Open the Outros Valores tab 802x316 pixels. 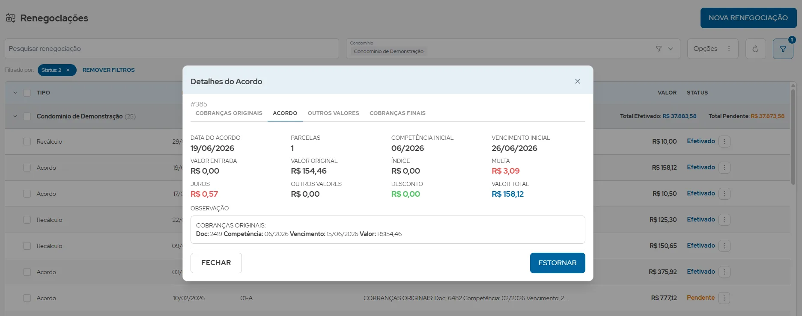point(333,113)
